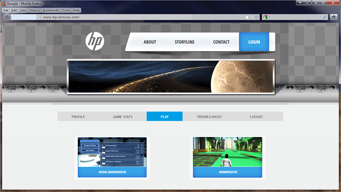Click the reload icon in address bar

pyautogui.click(x=256, y=17)
